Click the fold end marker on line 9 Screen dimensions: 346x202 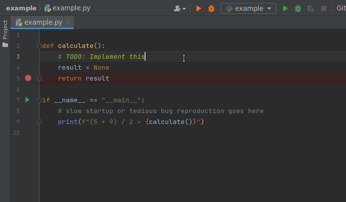click(39, 121)
